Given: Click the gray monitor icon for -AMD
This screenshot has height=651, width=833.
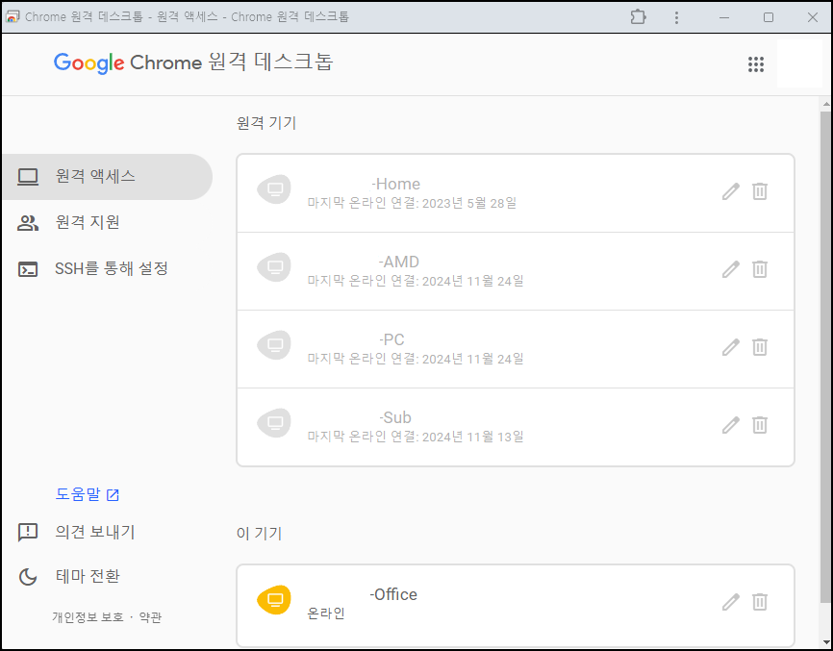Looking at the screenshot, I should point(274,267).
